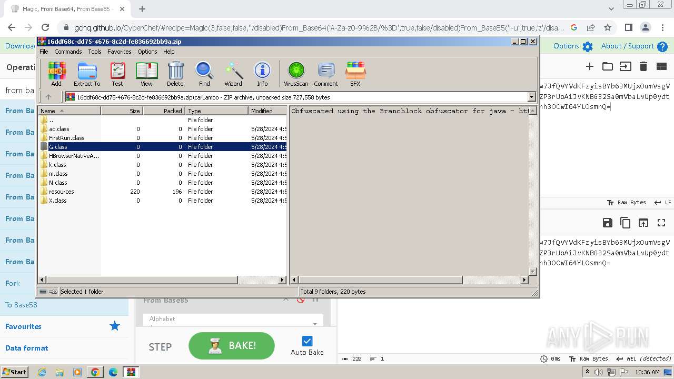This screenshot has width=674, height=379.
Task: Select the G.class folder row
Action: coord(162,147)
